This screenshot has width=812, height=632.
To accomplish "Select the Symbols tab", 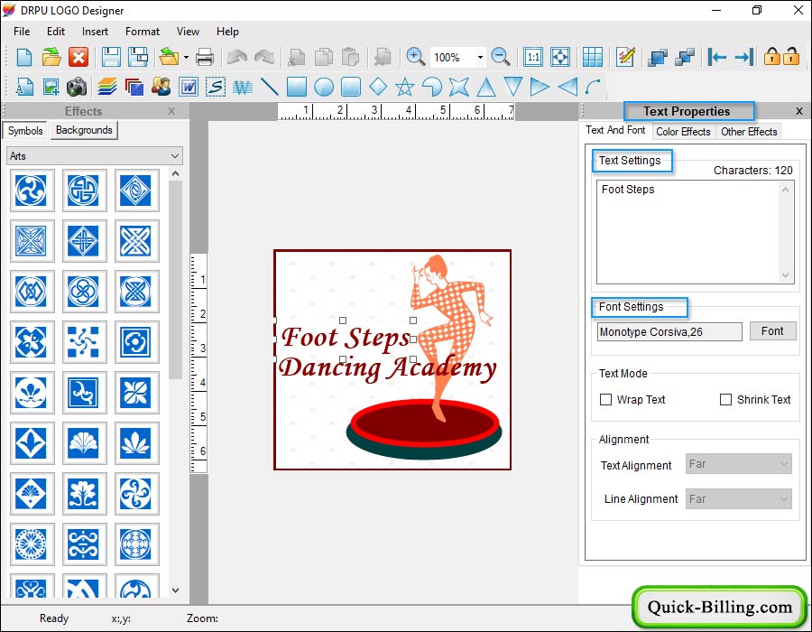I will 25,131.
